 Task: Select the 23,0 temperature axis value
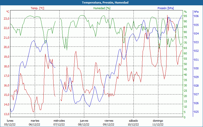click(7, 18)
